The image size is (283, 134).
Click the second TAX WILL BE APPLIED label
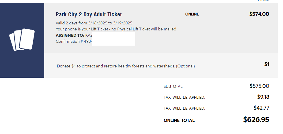[x=184, y=108]
